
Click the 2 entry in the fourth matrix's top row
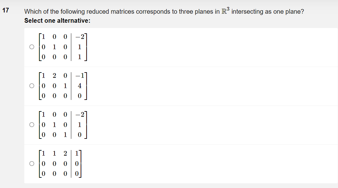[x=65, y=153]
